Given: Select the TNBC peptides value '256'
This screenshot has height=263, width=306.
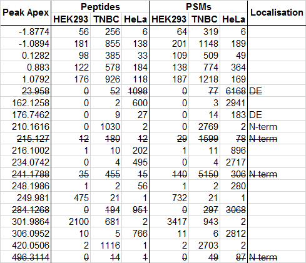Looking at the screenshot, I should click(x=106, y=32).
